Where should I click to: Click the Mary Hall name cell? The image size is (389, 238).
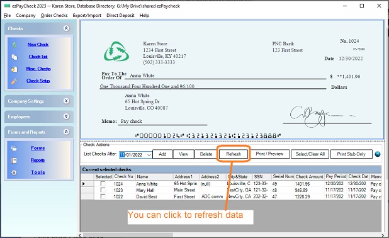coord(154,190)
